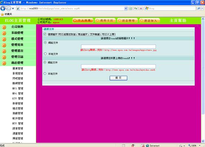
Task: Click the page vertical scrollbar down arrow
Action: [203, 141]
